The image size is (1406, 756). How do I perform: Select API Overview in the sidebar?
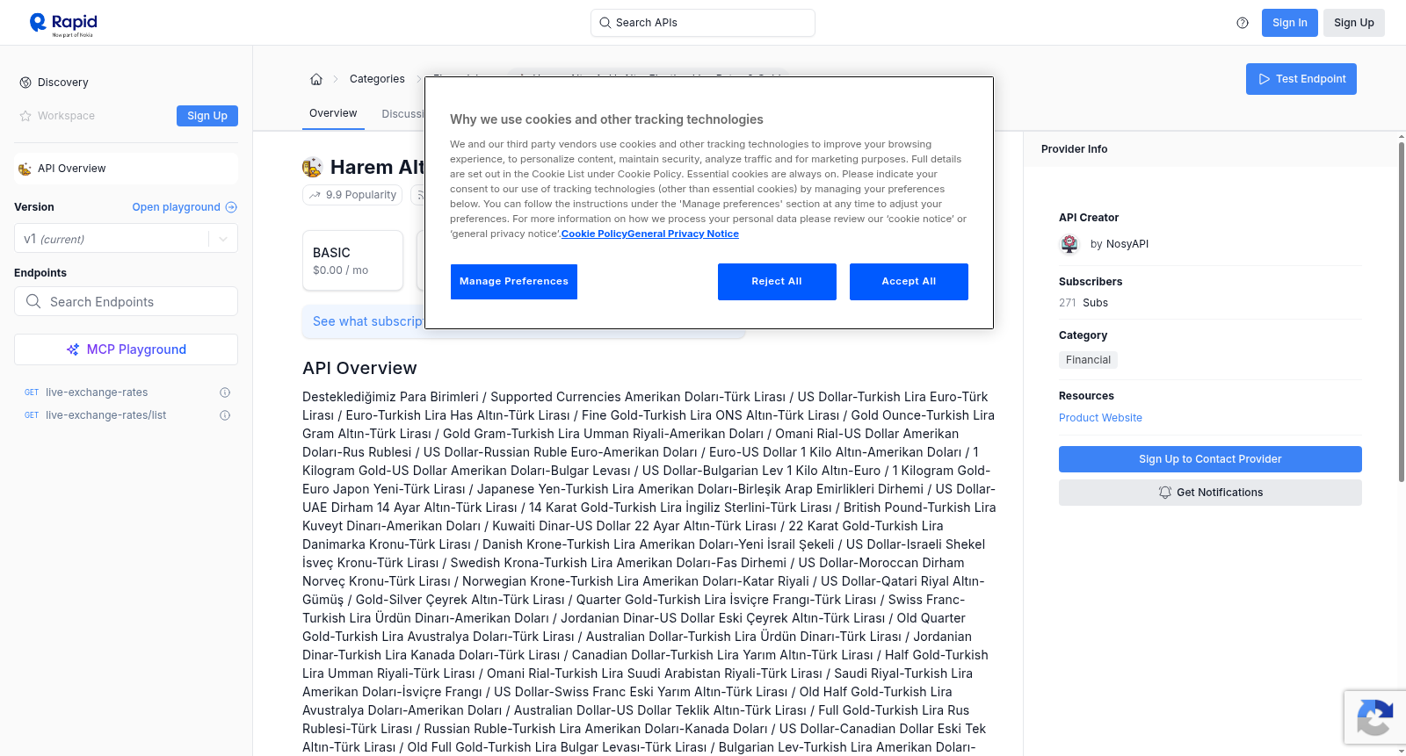pos(126,169)
